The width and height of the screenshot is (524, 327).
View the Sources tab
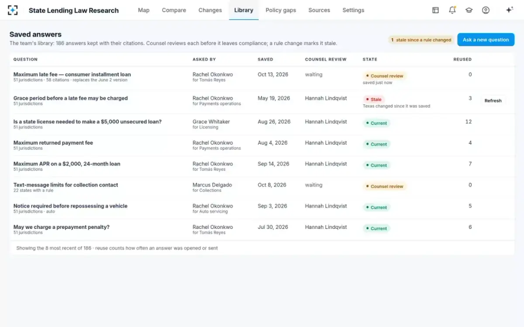click(319, 10)
